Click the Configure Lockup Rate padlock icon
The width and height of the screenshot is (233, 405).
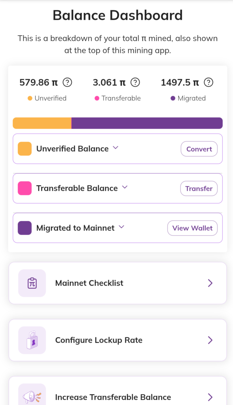[32, 340]
